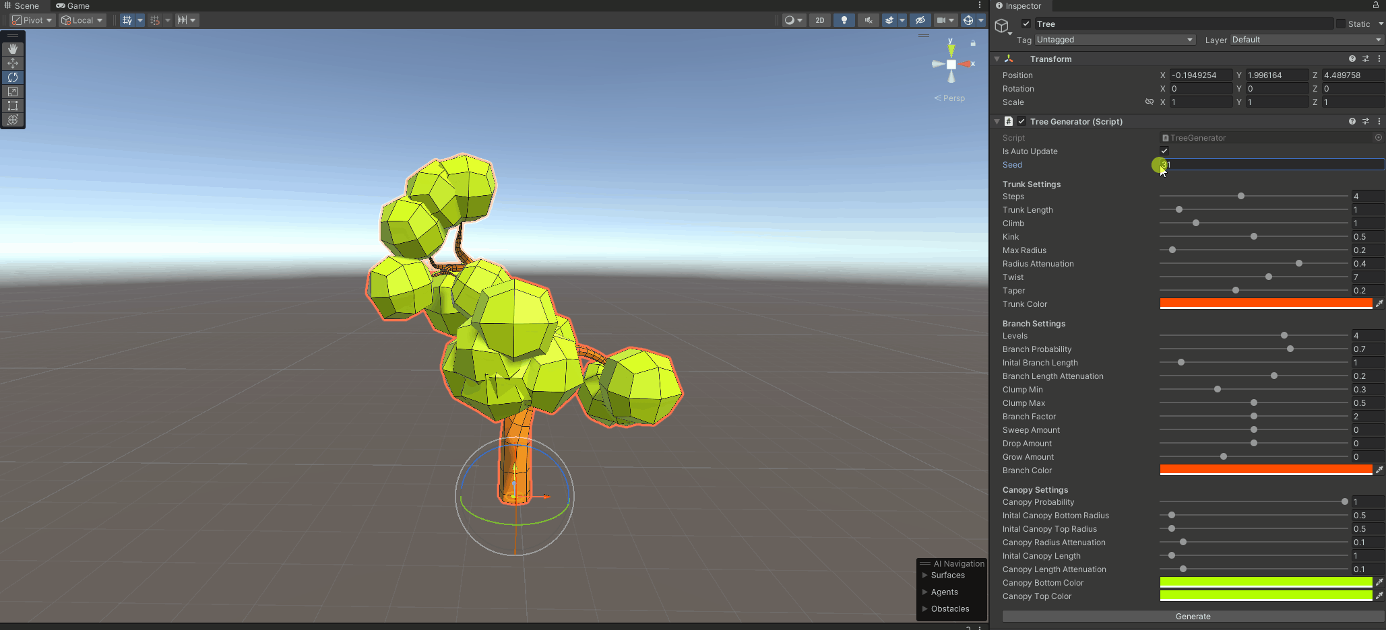Disable Is Auto Update on Tree Generator

tap(1164, 151)
